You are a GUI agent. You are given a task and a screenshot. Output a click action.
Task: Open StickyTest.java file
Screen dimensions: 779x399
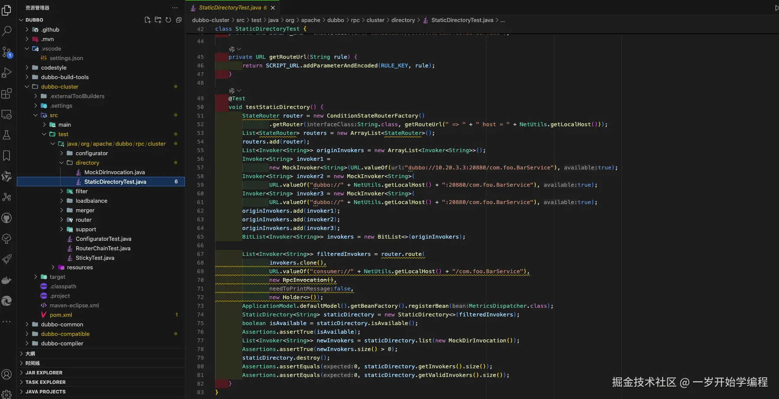coord(95,258)
